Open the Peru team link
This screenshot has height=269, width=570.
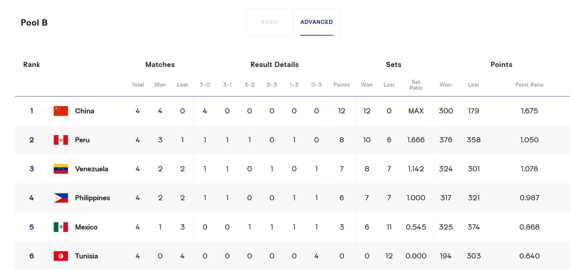[82, 140]
